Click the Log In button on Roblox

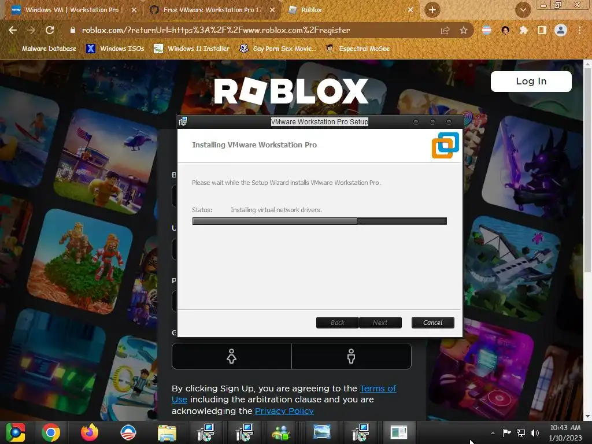(x=531, y=81)
